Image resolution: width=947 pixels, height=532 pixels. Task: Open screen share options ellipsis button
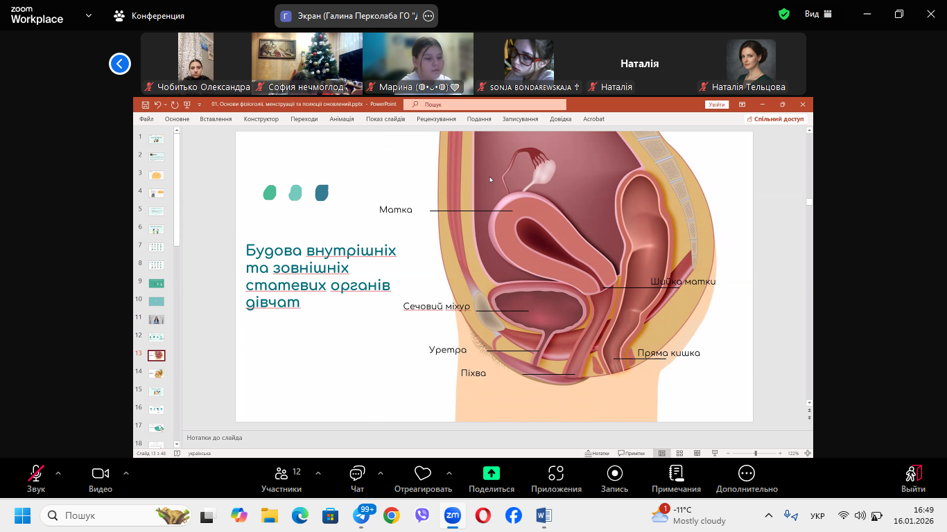428,16
